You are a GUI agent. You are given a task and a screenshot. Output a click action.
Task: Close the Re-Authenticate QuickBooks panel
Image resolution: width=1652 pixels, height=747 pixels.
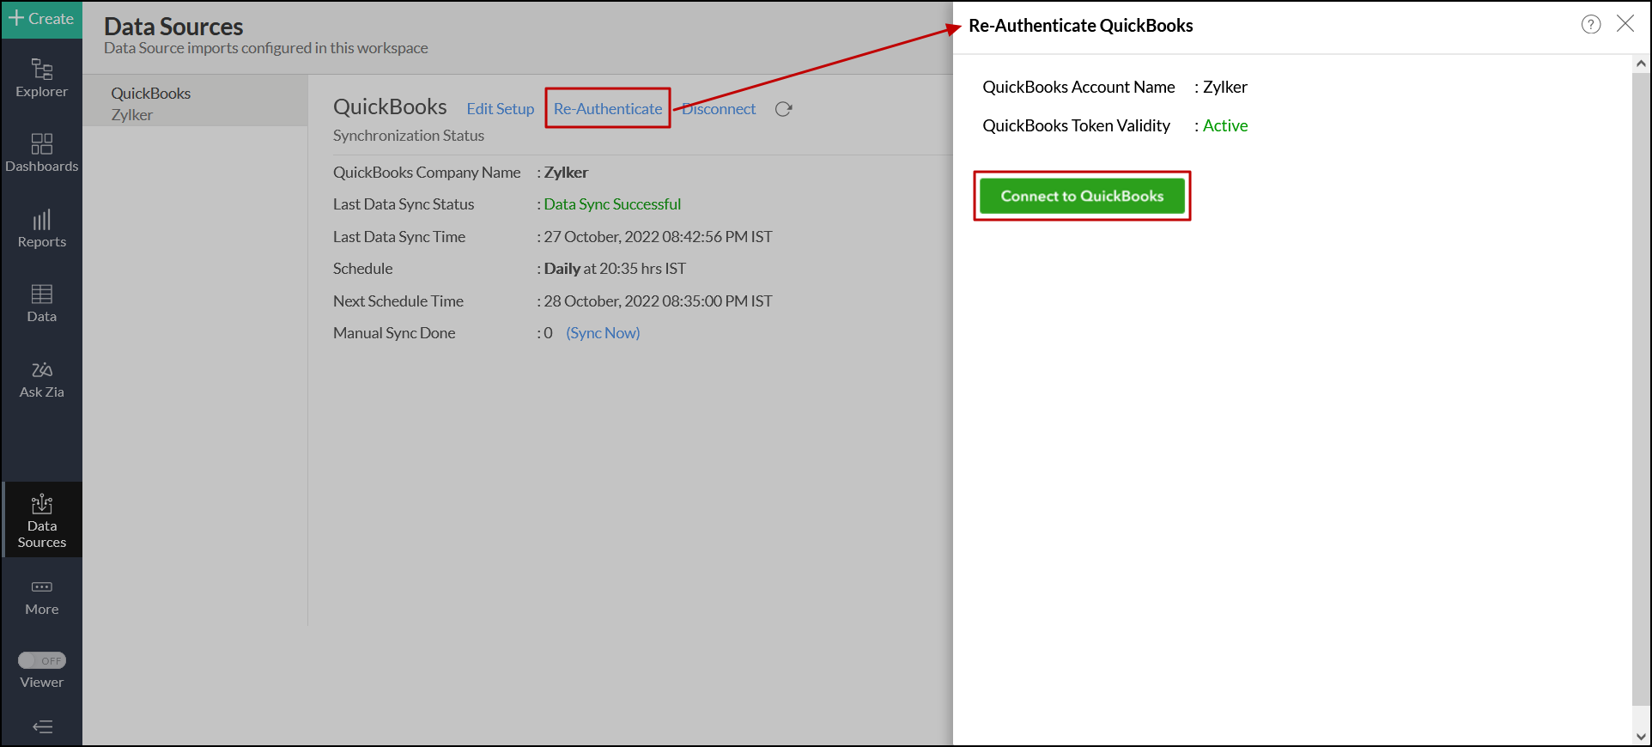1625,24
